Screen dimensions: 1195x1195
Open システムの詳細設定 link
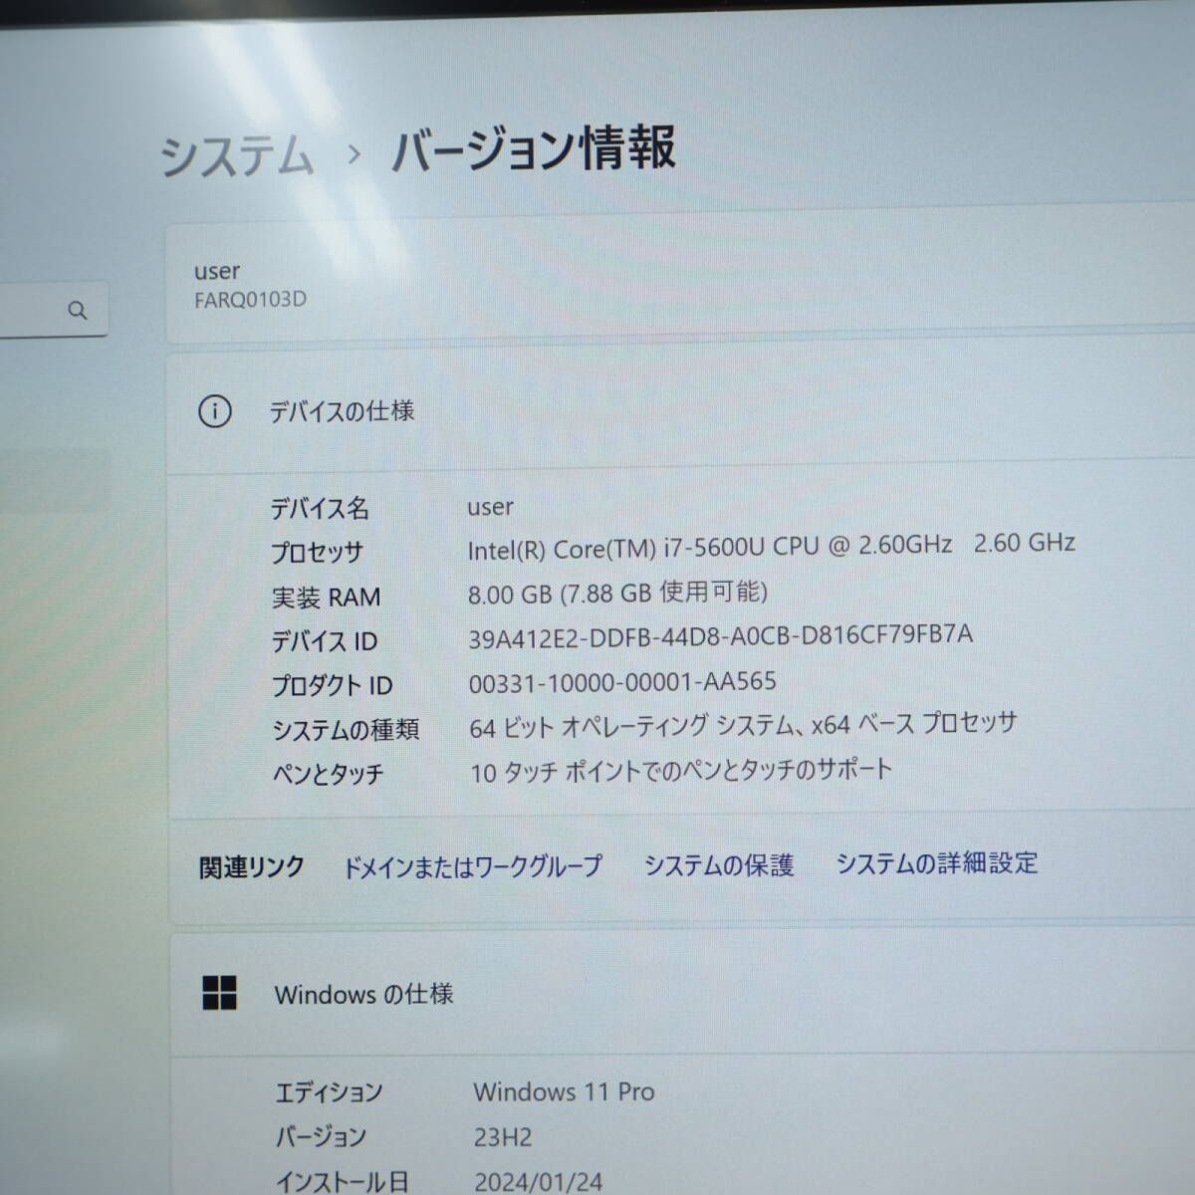click(x=936, y=862)
